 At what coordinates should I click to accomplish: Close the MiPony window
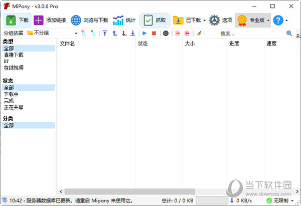click(291, 6)
